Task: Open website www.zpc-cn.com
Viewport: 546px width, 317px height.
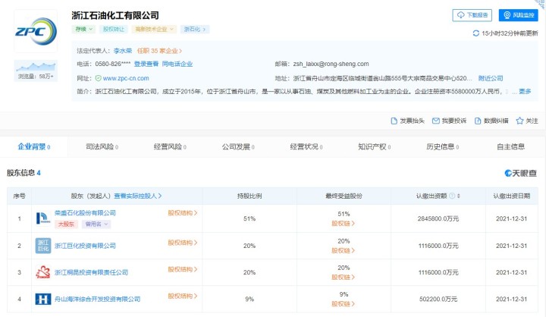Action: tap(126, 78)
